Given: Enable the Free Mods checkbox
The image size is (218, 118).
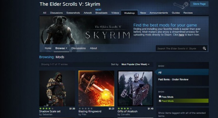Looking at the screenshot, I should click(x=160, y=96).
